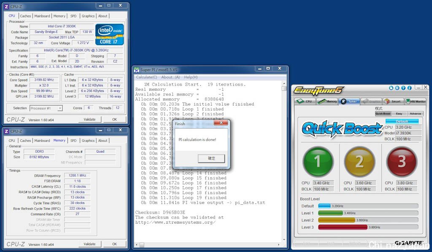This screenshot has width=432, height=252.
Task: Click Validate in the lower CPU-Z window
Action: coord(89,244)
